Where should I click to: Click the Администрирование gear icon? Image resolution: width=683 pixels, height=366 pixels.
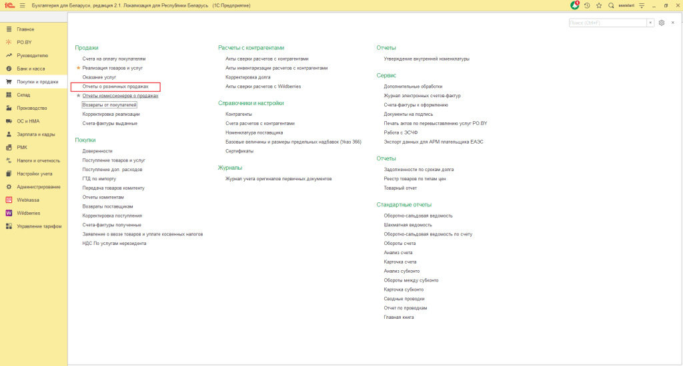coord(9,187)
